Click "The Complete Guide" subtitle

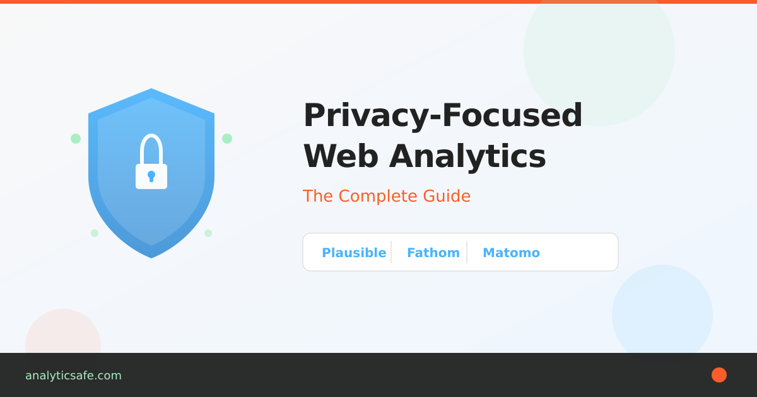pos(387,196)
